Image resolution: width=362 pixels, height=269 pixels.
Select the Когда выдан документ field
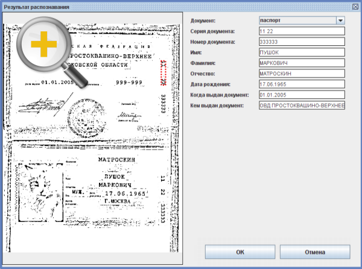pos(300,95)
